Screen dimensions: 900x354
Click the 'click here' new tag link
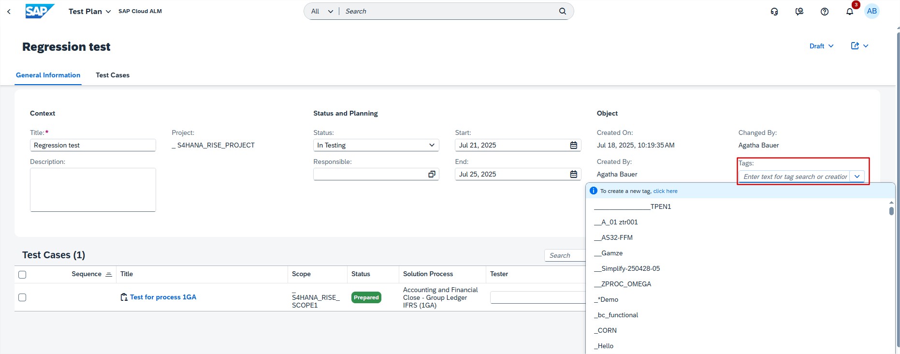point(665,191)
